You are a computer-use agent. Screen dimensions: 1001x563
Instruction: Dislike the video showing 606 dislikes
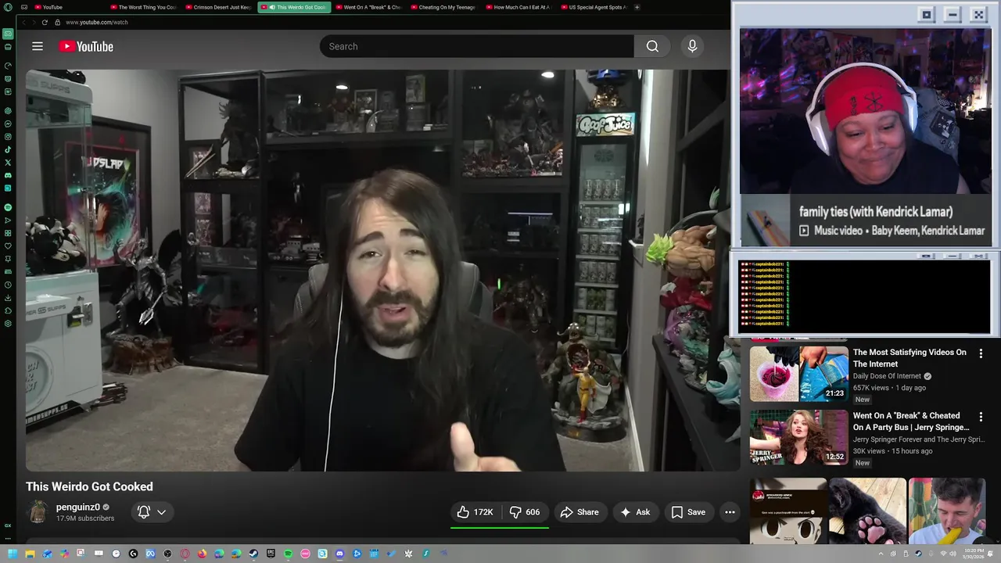pos(525,512)
